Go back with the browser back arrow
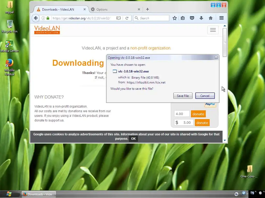 click(x=36, y=18)
